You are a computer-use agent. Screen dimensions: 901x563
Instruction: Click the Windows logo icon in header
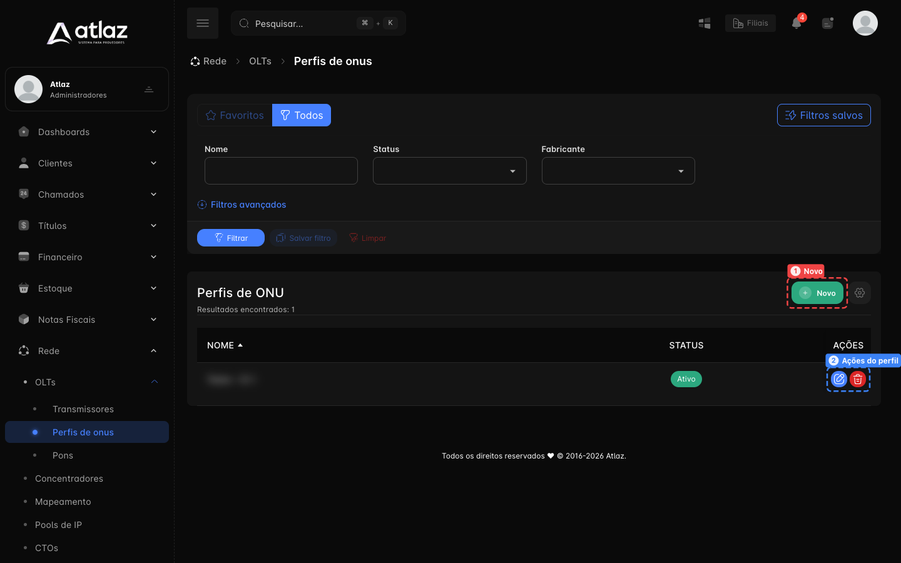[x=705, y=23]
